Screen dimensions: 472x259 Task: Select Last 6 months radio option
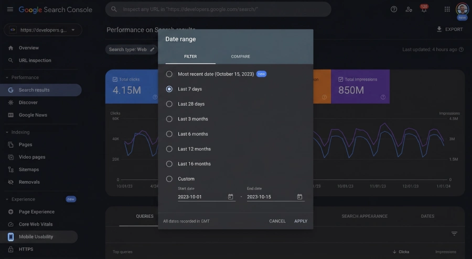point(169,134)
